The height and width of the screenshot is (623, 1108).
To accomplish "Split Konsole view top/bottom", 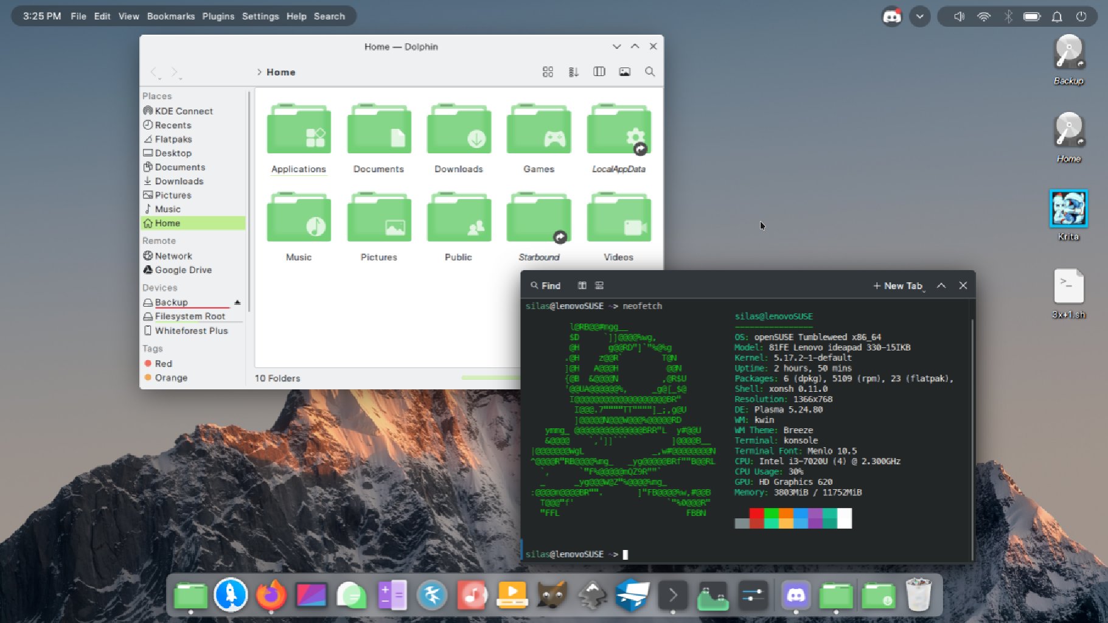I will [x=599, y=285].
